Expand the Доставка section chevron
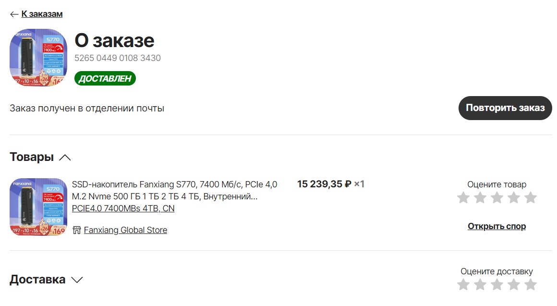The height and width of the screenshot is (306, 557). pos(77,280)
